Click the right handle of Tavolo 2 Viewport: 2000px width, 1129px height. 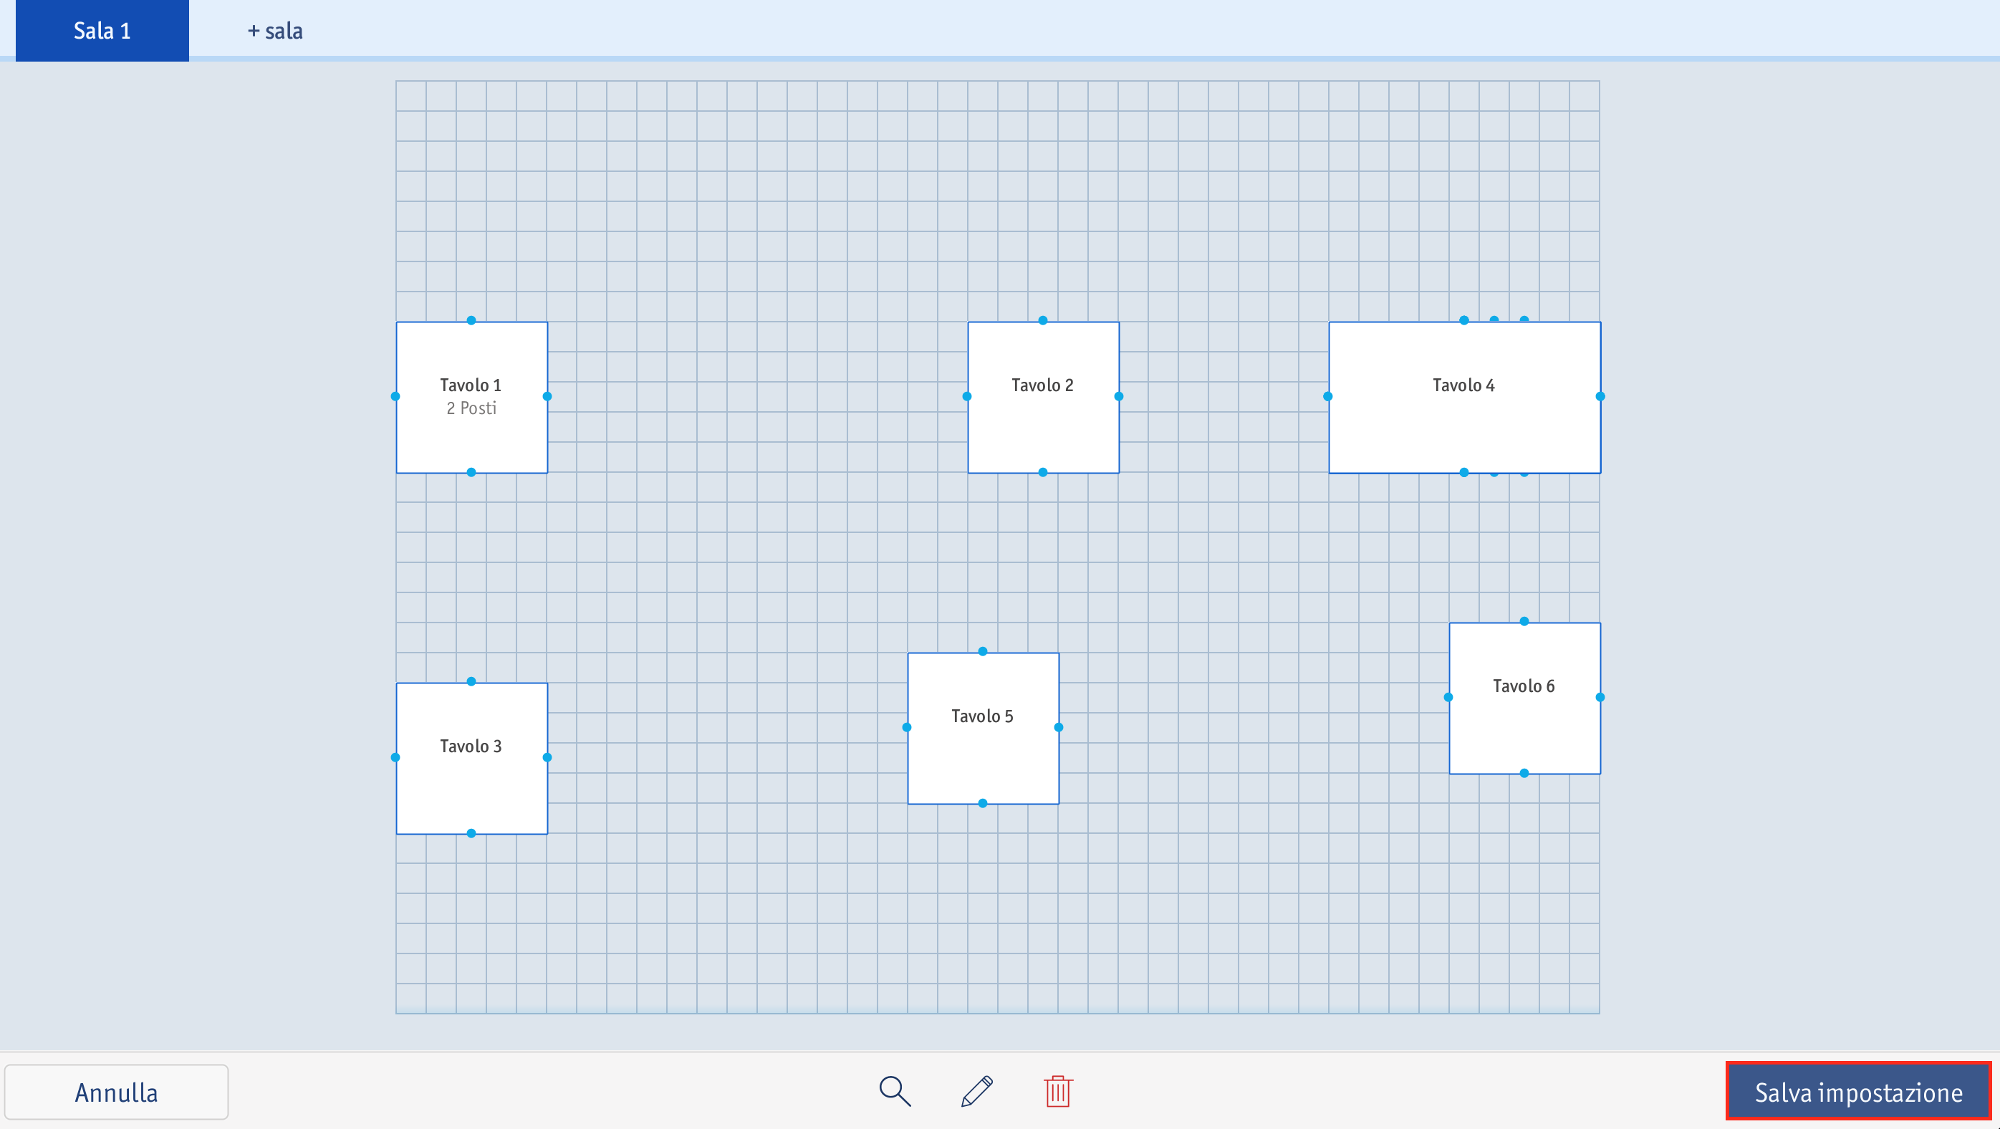[1119, 397]
